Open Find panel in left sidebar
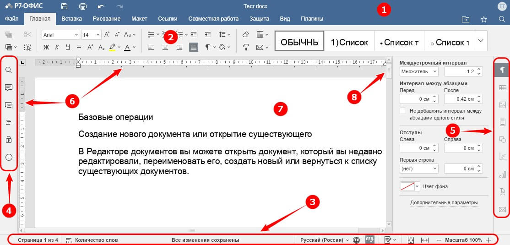This screenshot has height=245, width=510. click(x=9, y=70)
